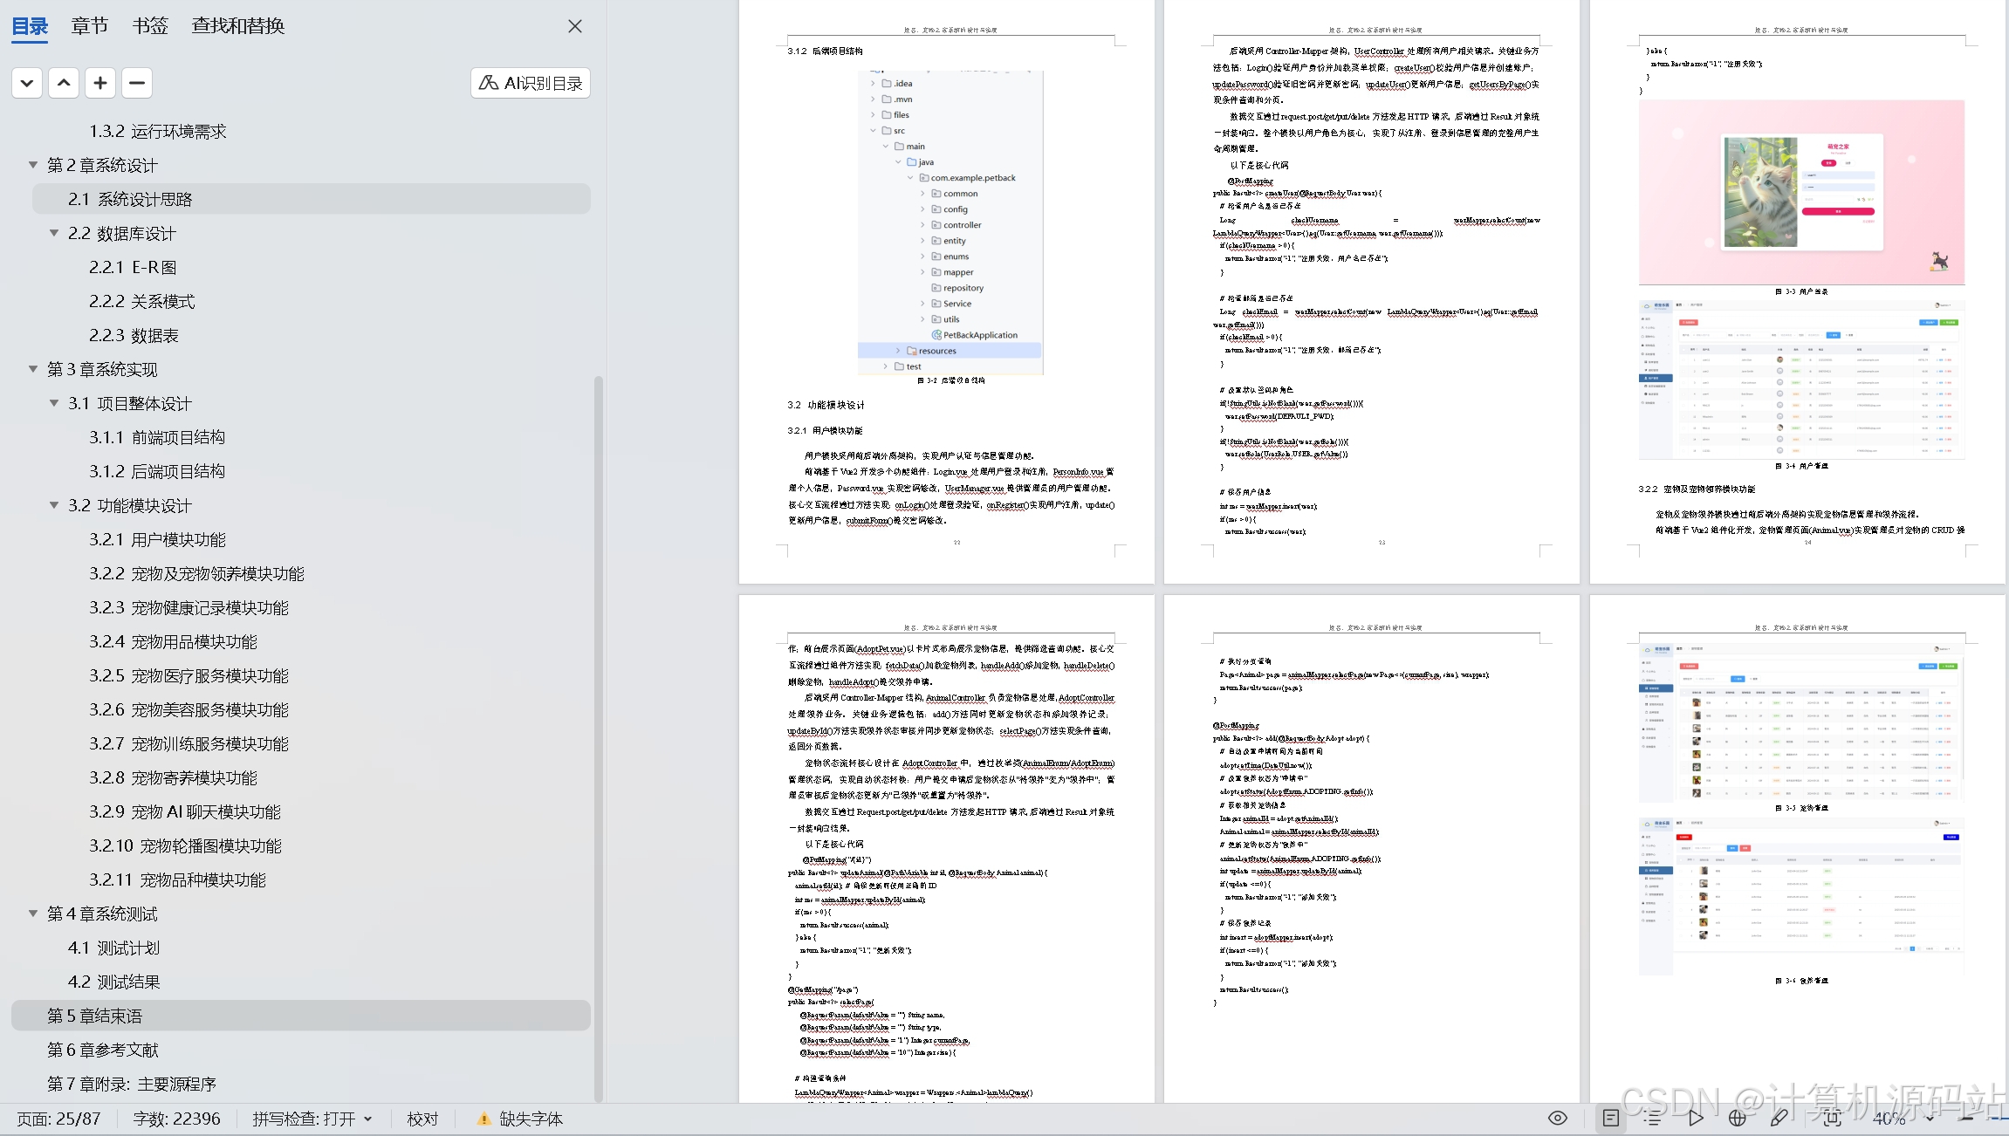Click the pink login page screenshot image
This screenshot has width=2009, height=1136.
[x=1801, y=192]
